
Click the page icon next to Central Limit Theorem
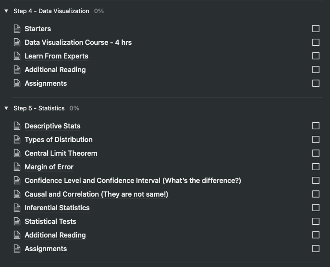(17, 153)
